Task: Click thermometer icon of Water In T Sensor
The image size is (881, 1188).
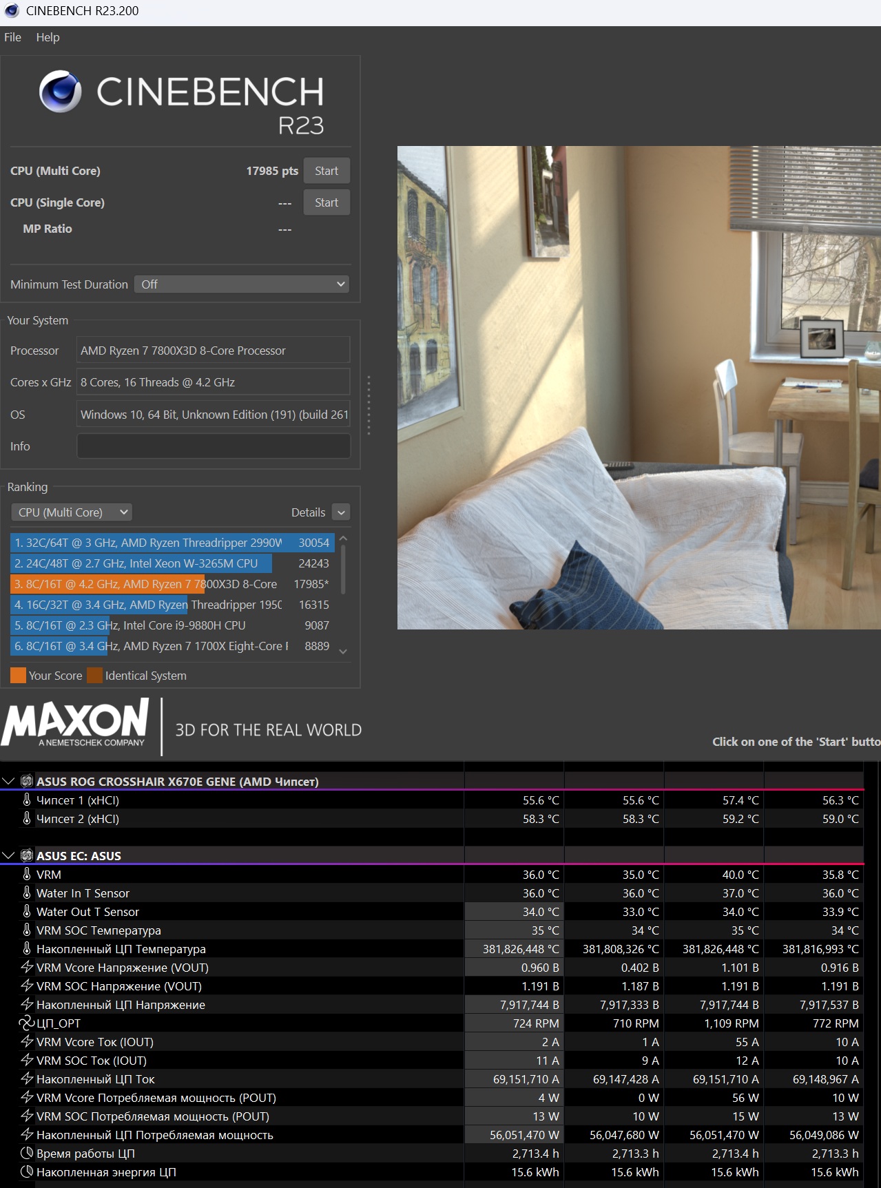Action: point(27,893)
